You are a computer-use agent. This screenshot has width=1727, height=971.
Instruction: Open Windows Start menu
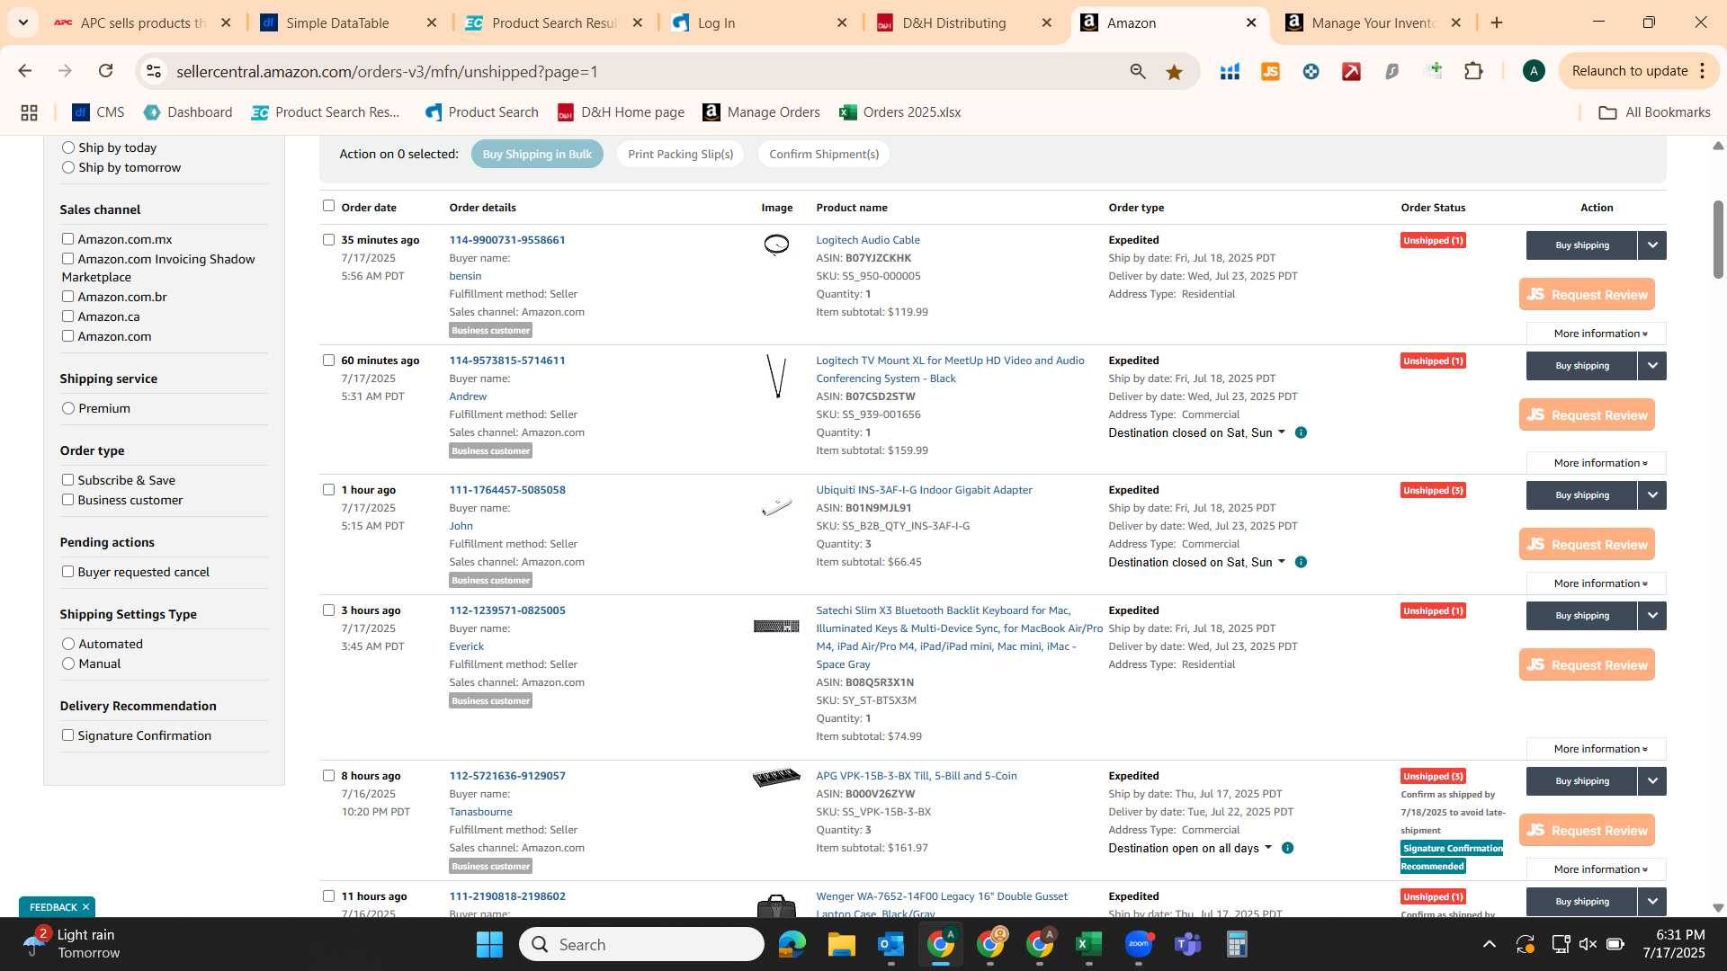[489, 945]
